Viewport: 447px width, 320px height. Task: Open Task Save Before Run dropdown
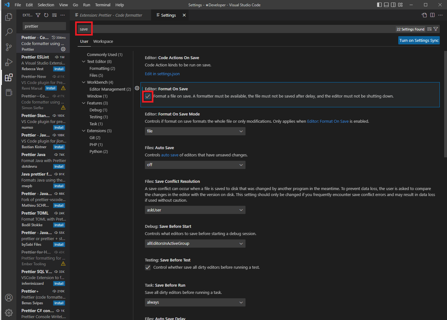pyautogui.click(x=195, y=302)
